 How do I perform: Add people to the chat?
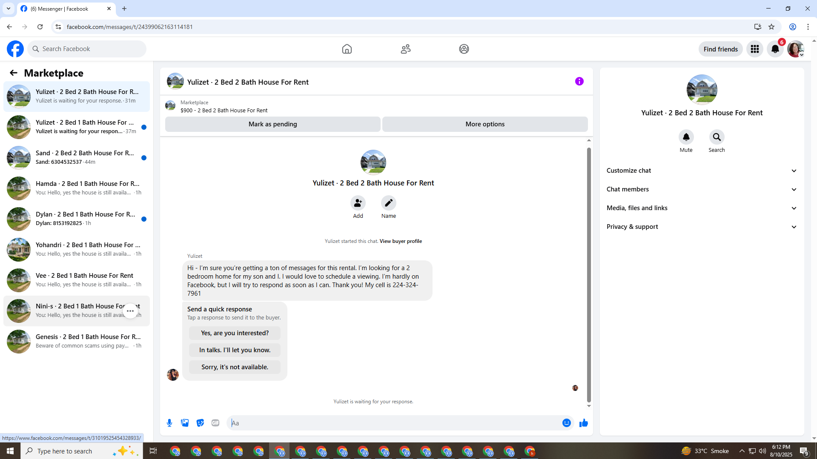358,203
